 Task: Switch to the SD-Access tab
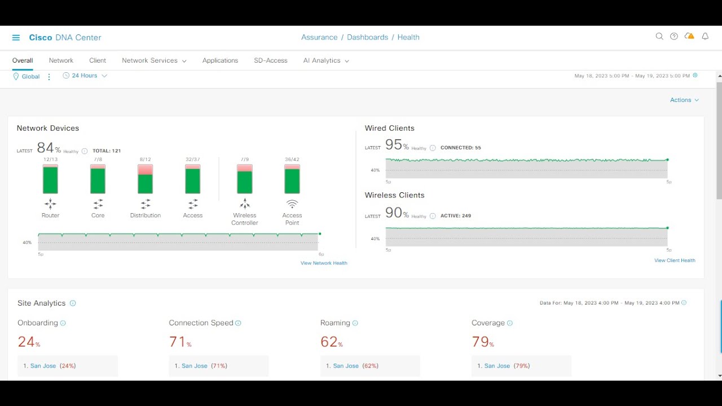click(271, 60)
